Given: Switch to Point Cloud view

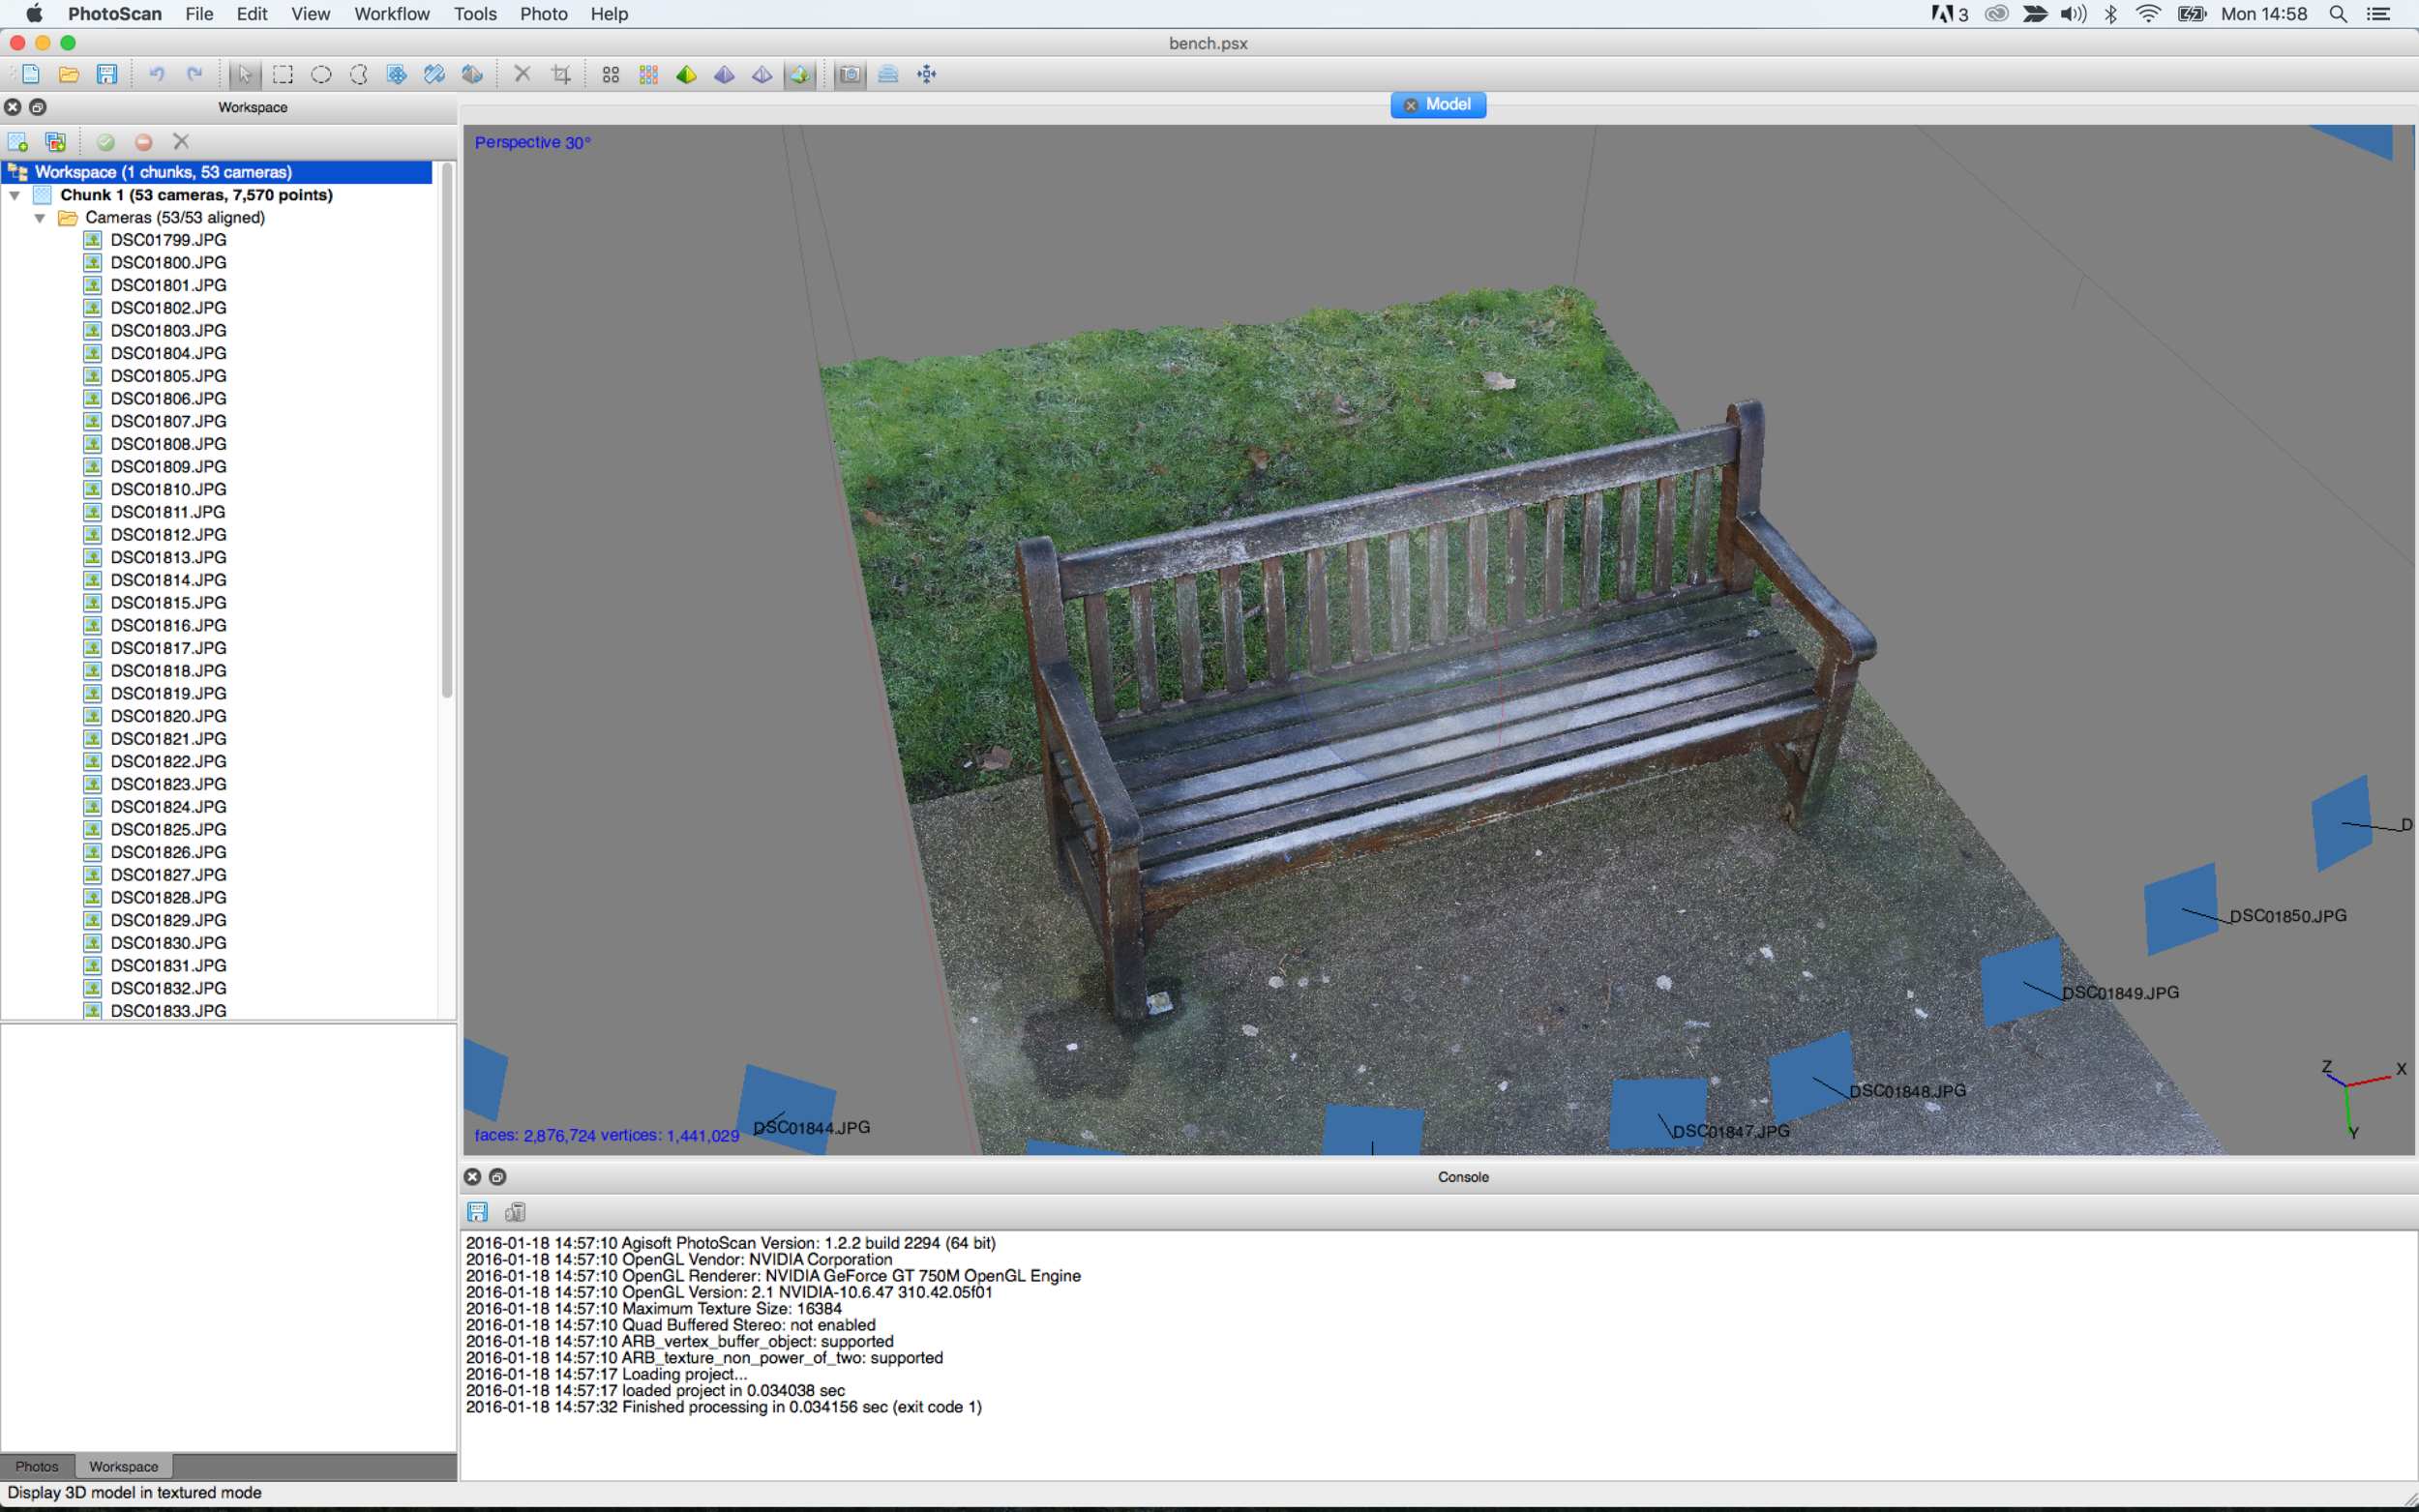Looking at the screenshot, I should point(611,74).
